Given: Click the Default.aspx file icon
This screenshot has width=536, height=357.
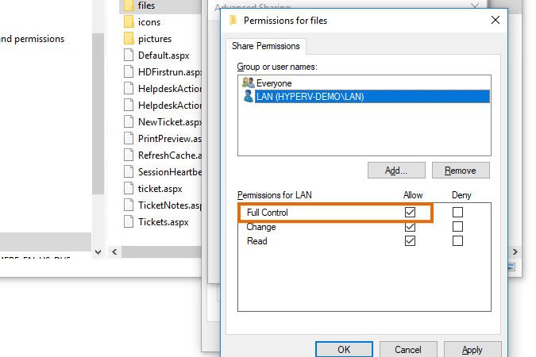Looking at the screenshot, I should pos(129,56).
